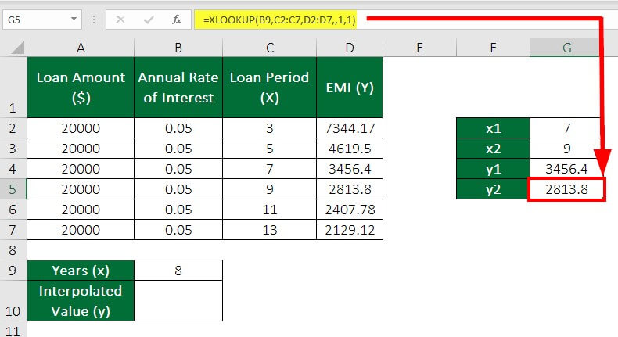
Task: Select row 9 header
Action: tap(13, 271)
